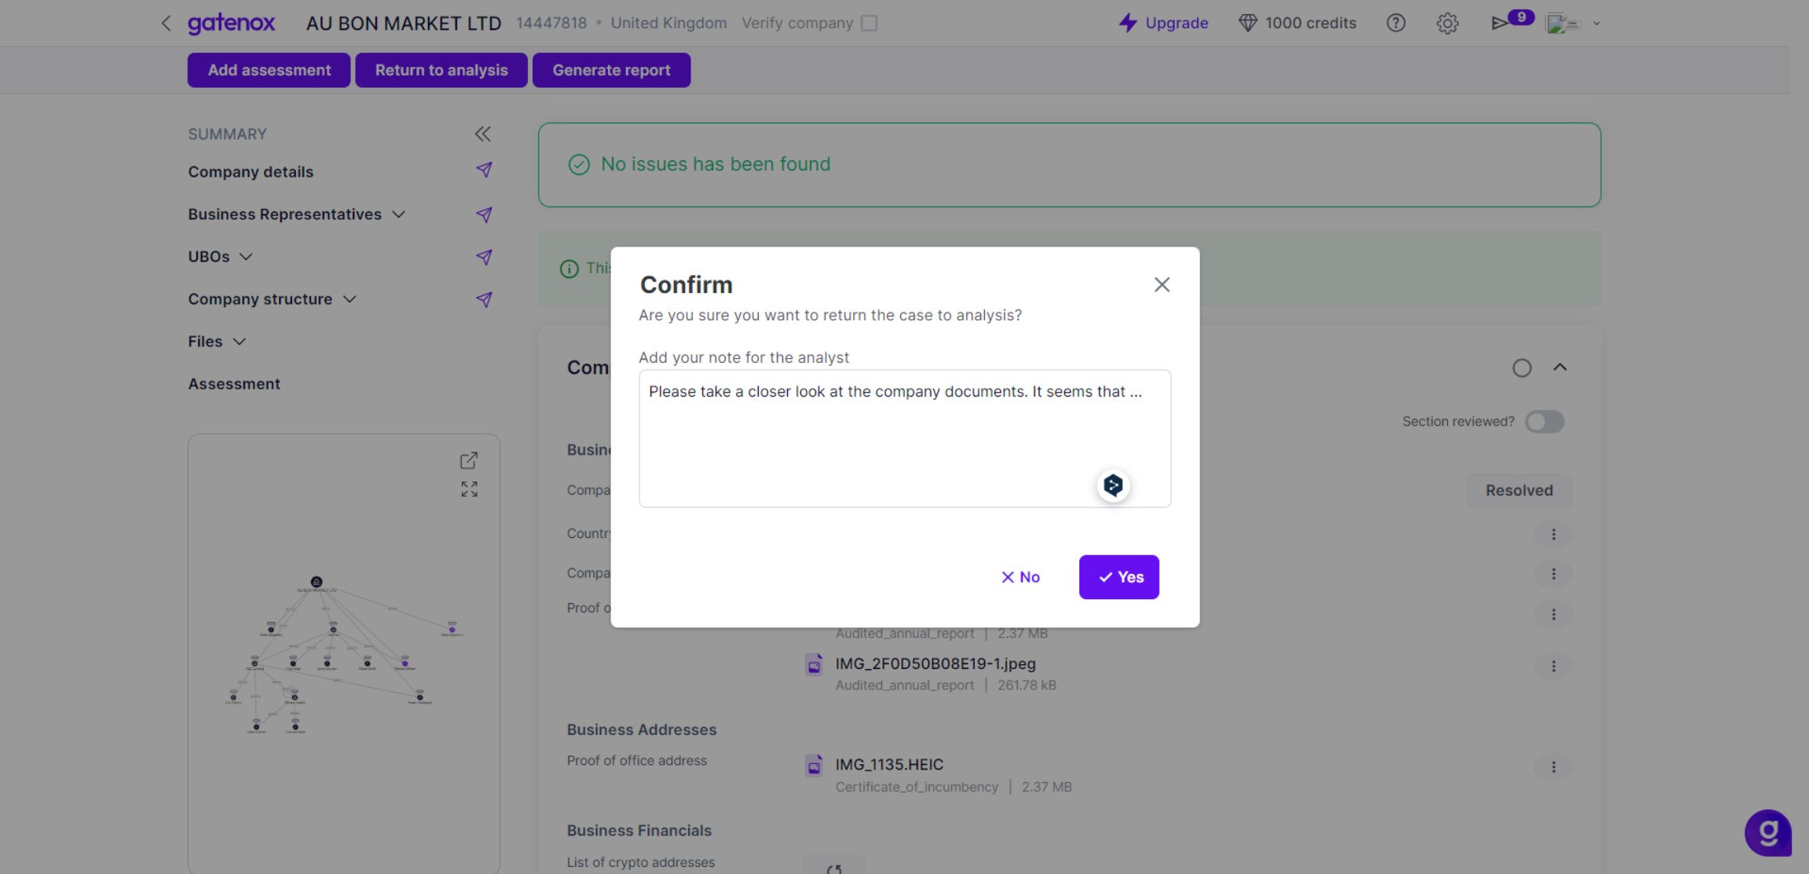Screen dimensions: 1809x874
Task: Open three-dot menu for IMG_1135.HEIC file
Action: coord(1553,767)
